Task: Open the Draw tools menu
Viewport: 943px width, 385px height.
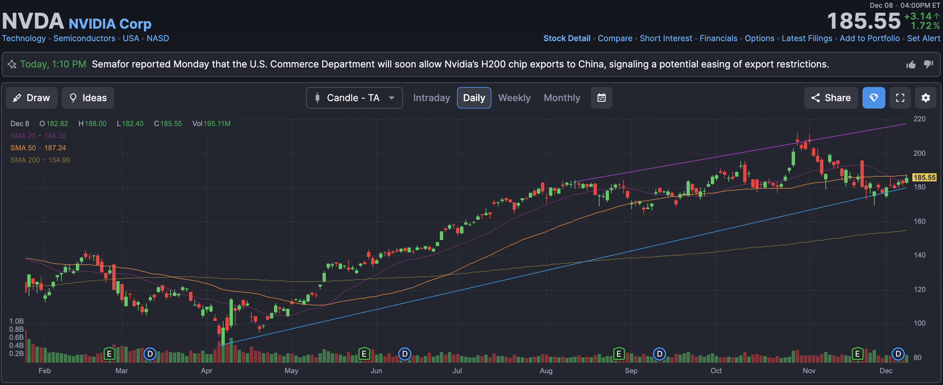Action: tap(31, 98)
